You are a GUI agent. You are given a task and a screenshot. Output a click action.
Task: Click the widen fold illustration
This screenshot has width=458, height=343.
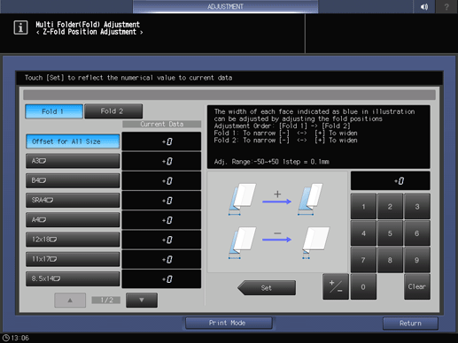tap(276, 199)
